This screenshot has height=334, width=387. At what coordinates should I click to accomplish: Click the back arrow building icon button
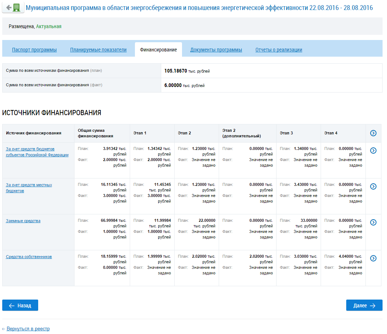[x=13, y=8]
